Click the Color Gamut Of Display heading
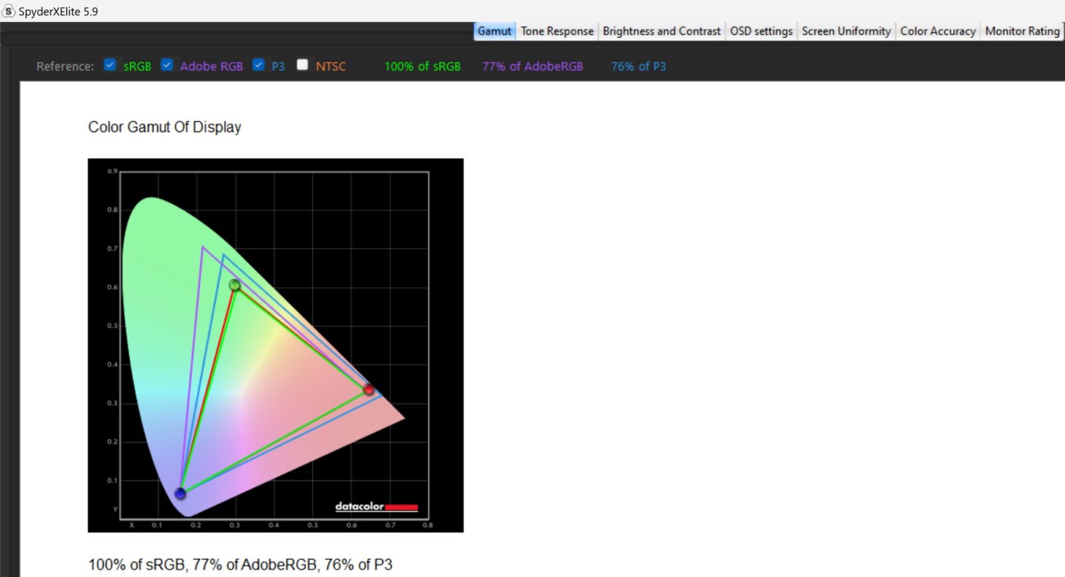1065x577 pixels. coord(164,127)
